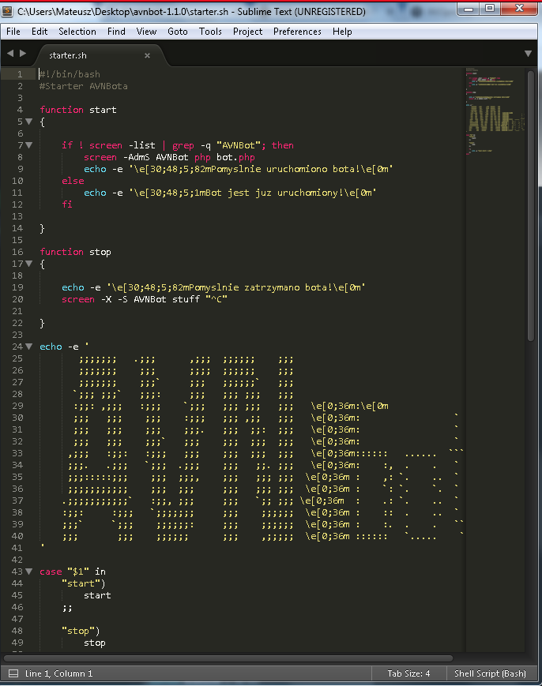The height and width of the screenshot is (686, 542).
Task: Go to next tab with right arrow
Action: [23, 54]
